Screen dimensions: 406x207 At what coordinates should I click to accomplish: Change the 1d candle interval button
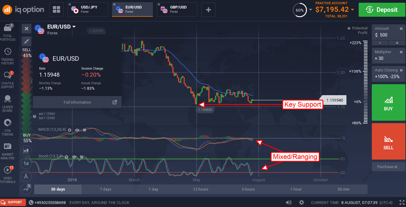pos(26,164)
